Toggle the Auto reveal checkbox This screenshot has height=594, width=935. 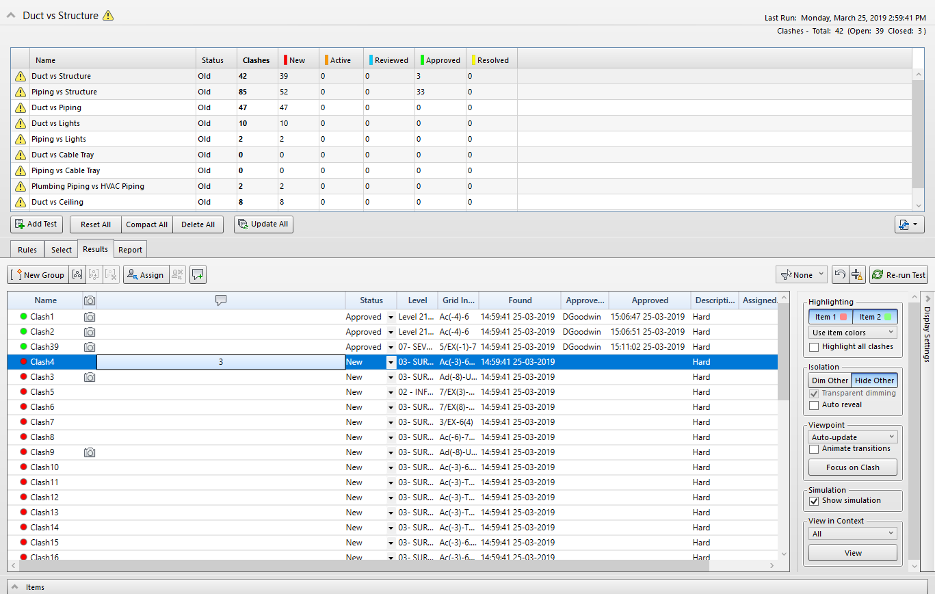[814, 405]
